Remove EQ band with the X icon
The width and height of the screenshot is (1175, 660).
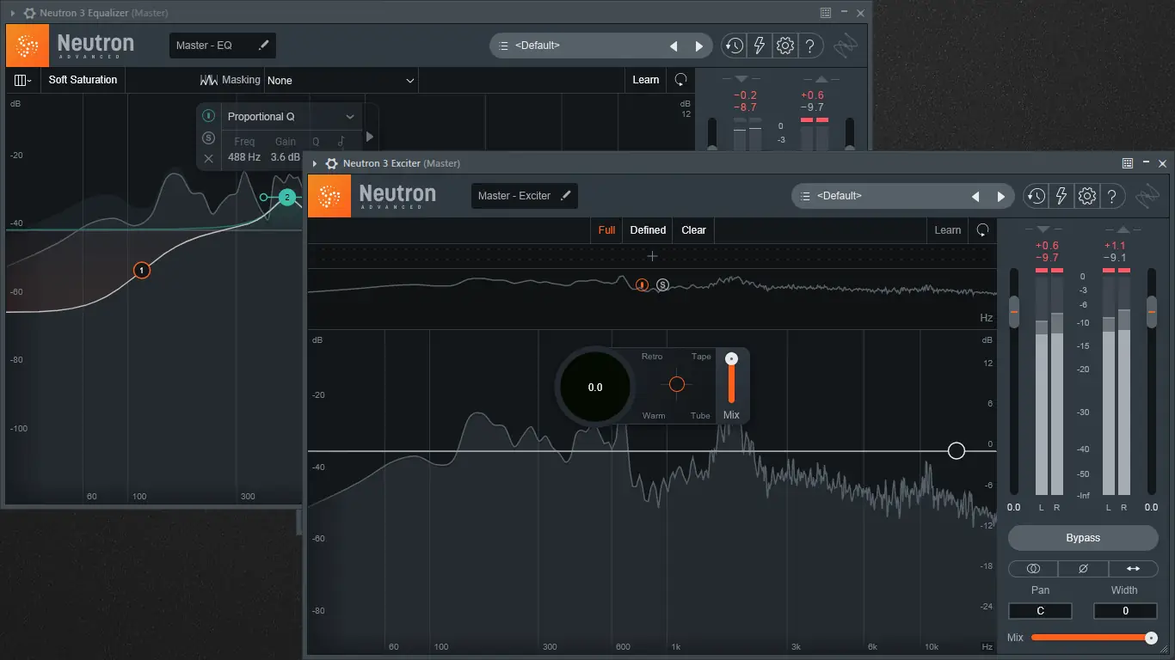208,158
